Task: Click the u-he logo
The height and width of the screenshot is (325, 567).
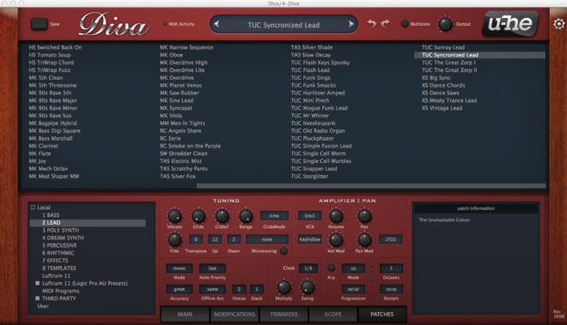Action: [x=510, y=24]
